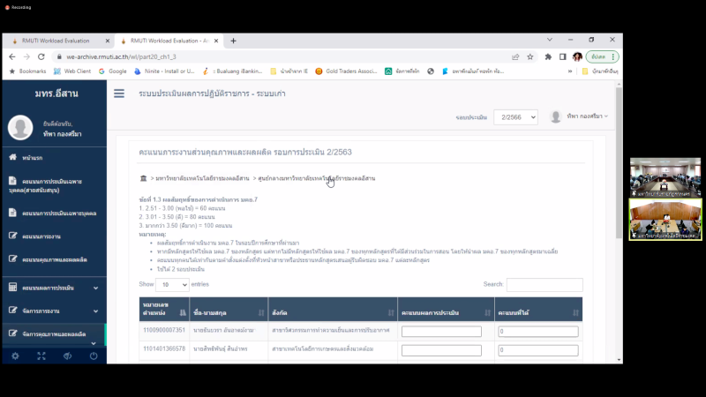Screen dimensions: 706x397
Task: Click the power logout icon in sidebar footer
Action: [x=94, y=356]
